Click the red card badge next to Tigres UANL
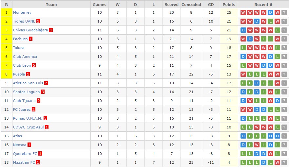289x168 pixels. click(x=38, y=21)
